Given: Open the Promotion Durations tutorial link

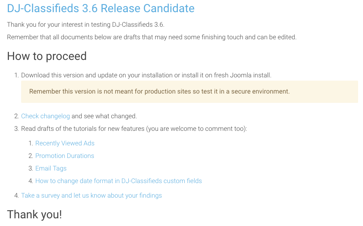Looking at the screenshot, I should (65, 156).
